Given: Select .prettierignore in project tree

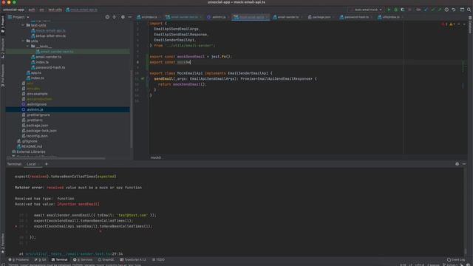Looking at the screenshot, I should click(x=38, y=115).
